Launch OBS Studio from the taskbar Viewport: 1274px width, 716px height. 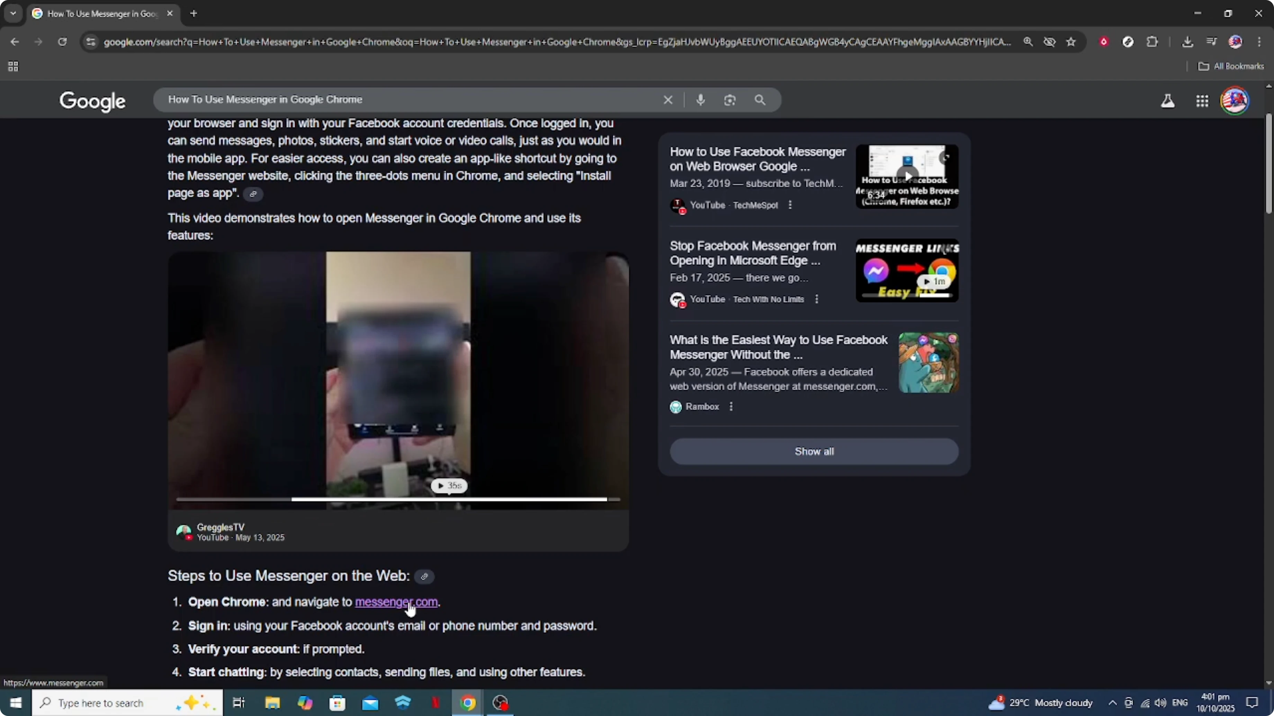(501, 703)
